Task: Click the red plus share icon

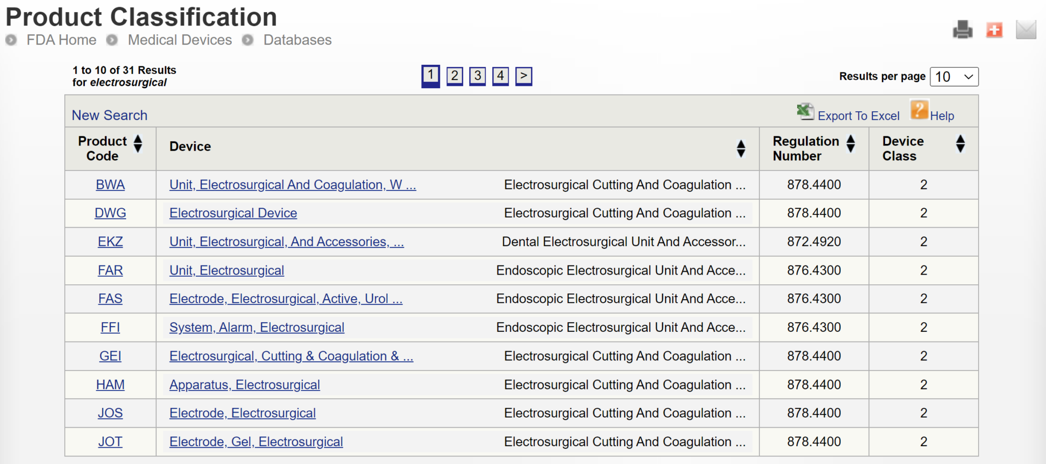Action: tap(994, 30)
